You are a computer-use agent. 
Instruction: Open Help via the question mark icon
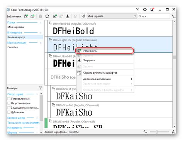(137, 10)
